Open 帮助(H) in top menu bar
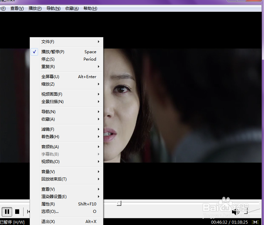The height and width of the screenshot is (225, 264). coord(90,8)
